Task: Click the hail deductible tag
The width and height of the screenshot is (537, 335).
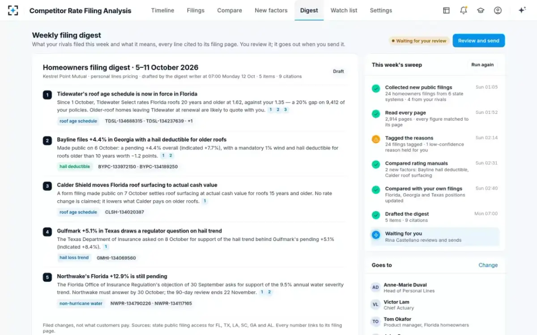Action: [x=75, y=167]
